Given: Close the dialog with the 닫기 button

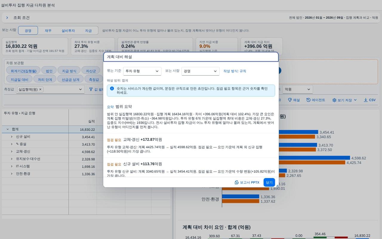Looking at the screenshot, I should coord(269,182).
